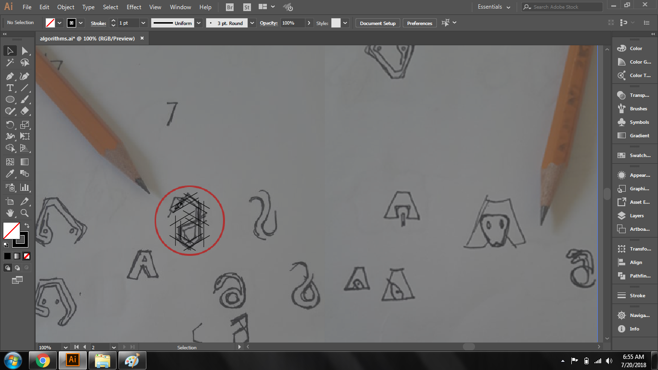
Task: Activate the Zoom tool
Action: tap(25, 212)
